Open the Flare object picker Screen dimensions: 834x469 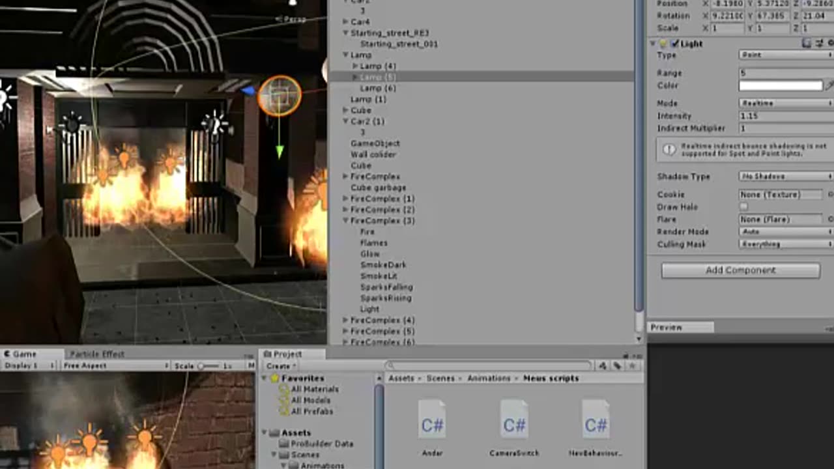830,220
